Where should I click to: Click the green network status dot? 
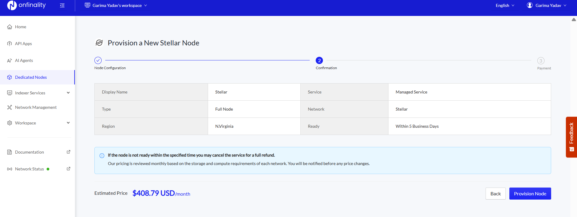coord(48,169)
